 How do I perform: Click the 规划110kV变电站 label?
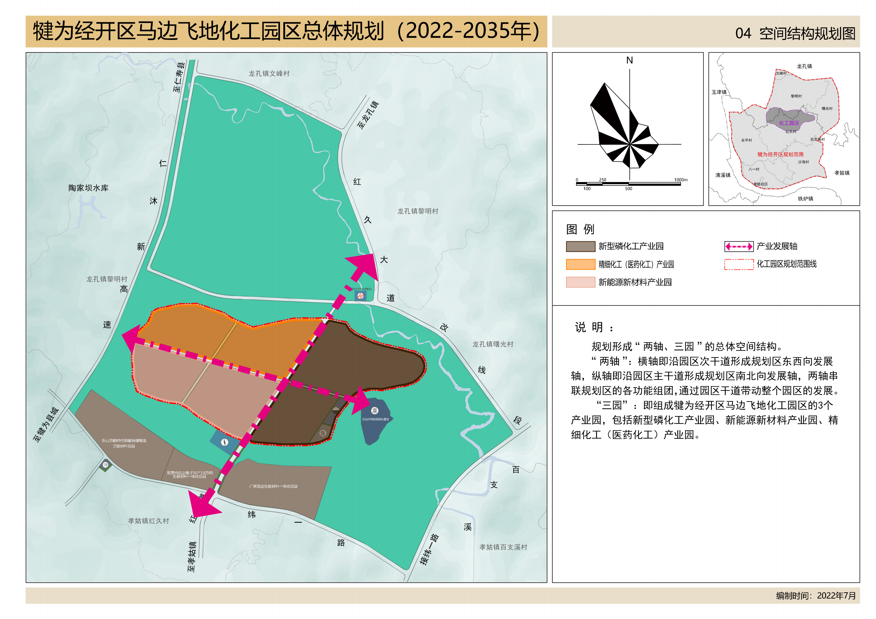click(361, 289)
